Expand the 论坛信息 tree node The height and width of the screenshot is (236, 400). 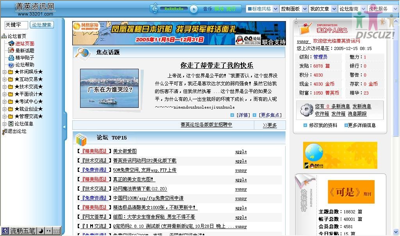[4, 124]
